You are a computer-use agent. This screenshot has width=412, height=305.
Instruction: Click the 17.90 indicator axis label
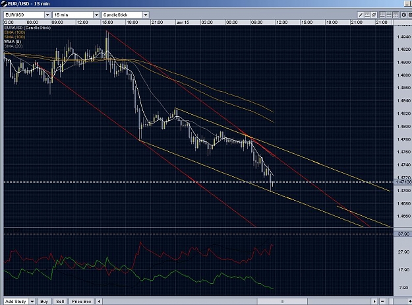pyautogui.click(x=403, y=270)
